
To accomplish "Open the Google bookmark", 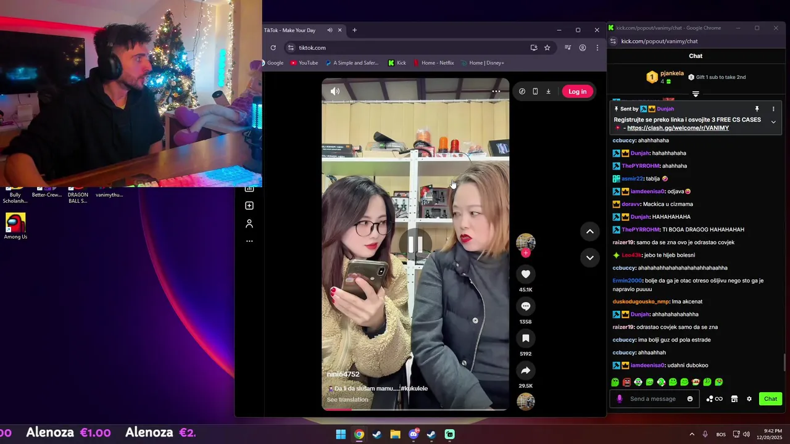I will coord(272,63).
